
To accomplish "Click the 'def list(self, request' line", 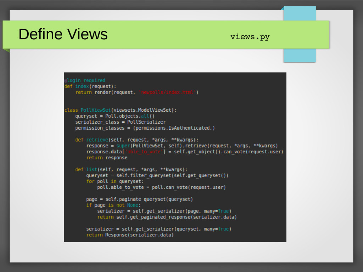I will (131, 170).
